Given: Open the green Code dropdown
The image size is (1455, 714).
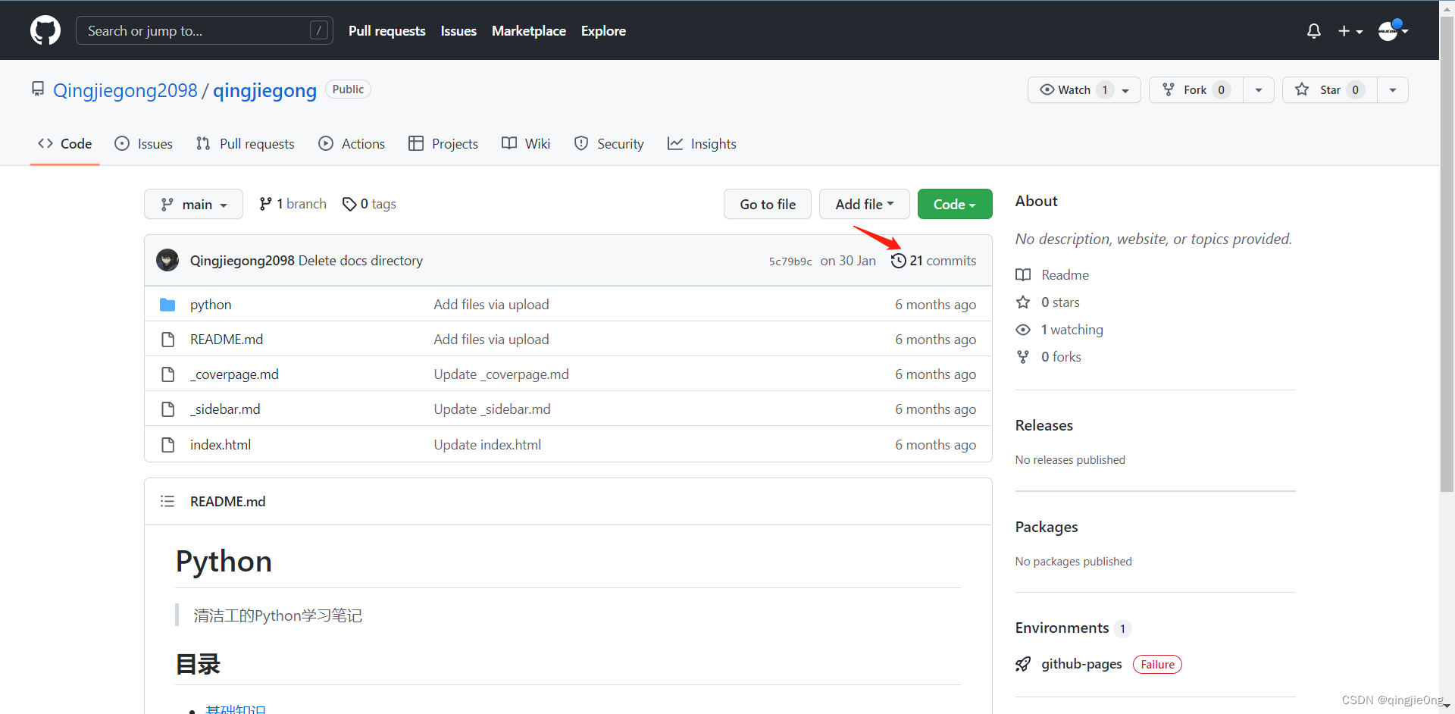Looking at the screenshot, I should [x=955, y=204].
